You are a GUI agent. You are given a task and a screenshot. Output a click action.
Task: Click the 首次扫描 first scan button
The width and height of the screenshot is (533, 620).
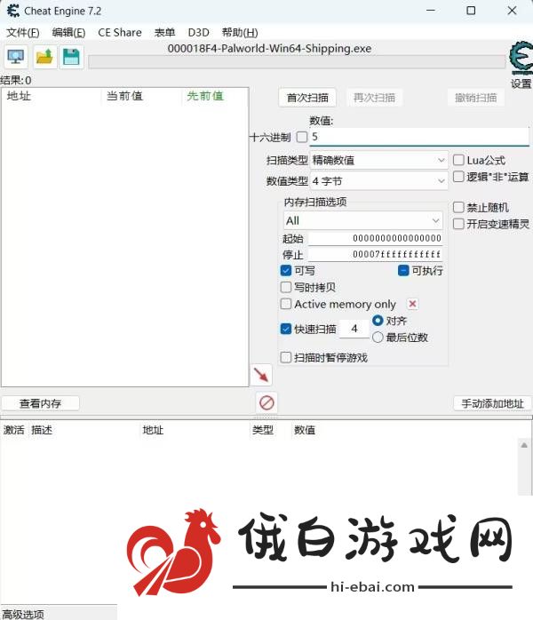click(x=307, y=98)
